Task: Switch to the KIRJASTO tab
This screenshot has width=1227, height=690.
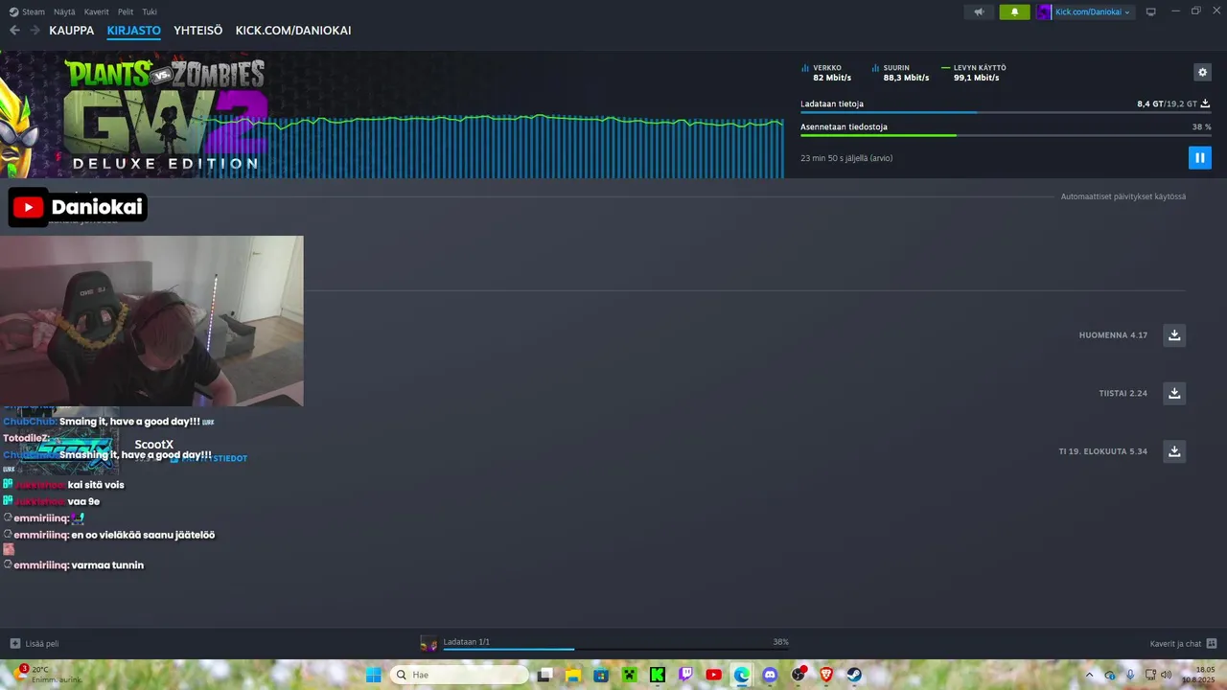Action: 133,31
